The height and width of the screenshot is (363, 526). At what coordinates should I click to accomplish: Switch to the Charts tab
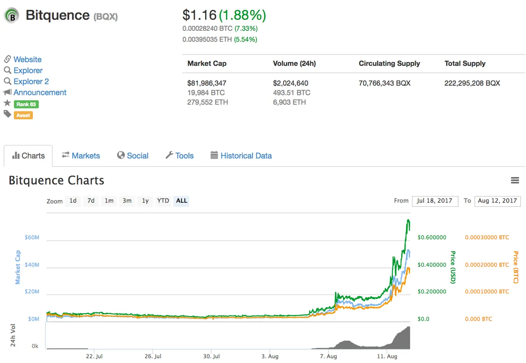[28, 156]
